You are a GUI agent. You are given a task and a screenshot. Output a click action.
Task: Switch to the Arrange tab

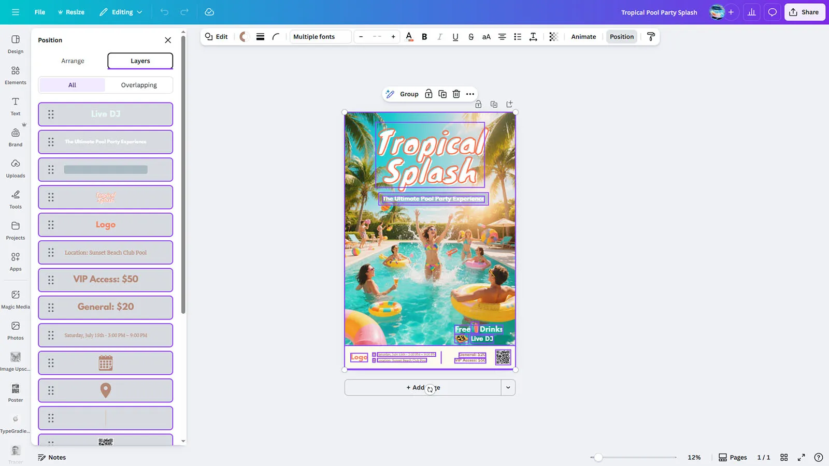73,61
